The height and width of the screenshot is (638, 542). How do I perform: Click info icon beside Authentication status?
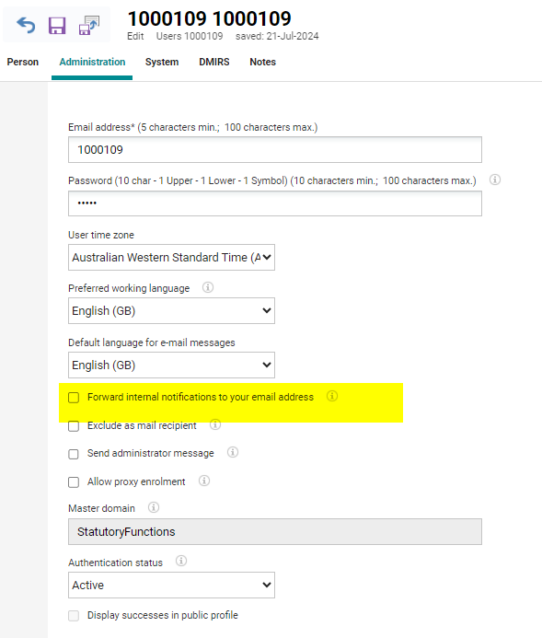[x=181, y=561]
